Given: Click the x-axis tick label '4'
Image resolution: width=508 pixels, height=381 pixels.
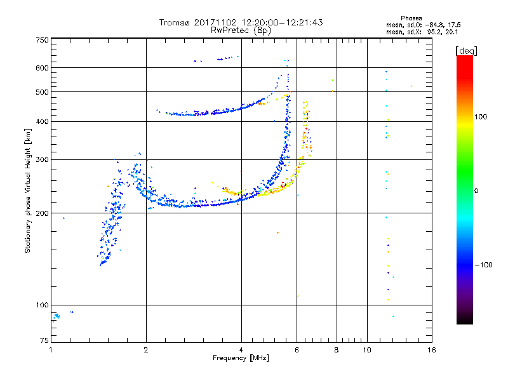Looking at the screenshot, I should click(241, 350).
